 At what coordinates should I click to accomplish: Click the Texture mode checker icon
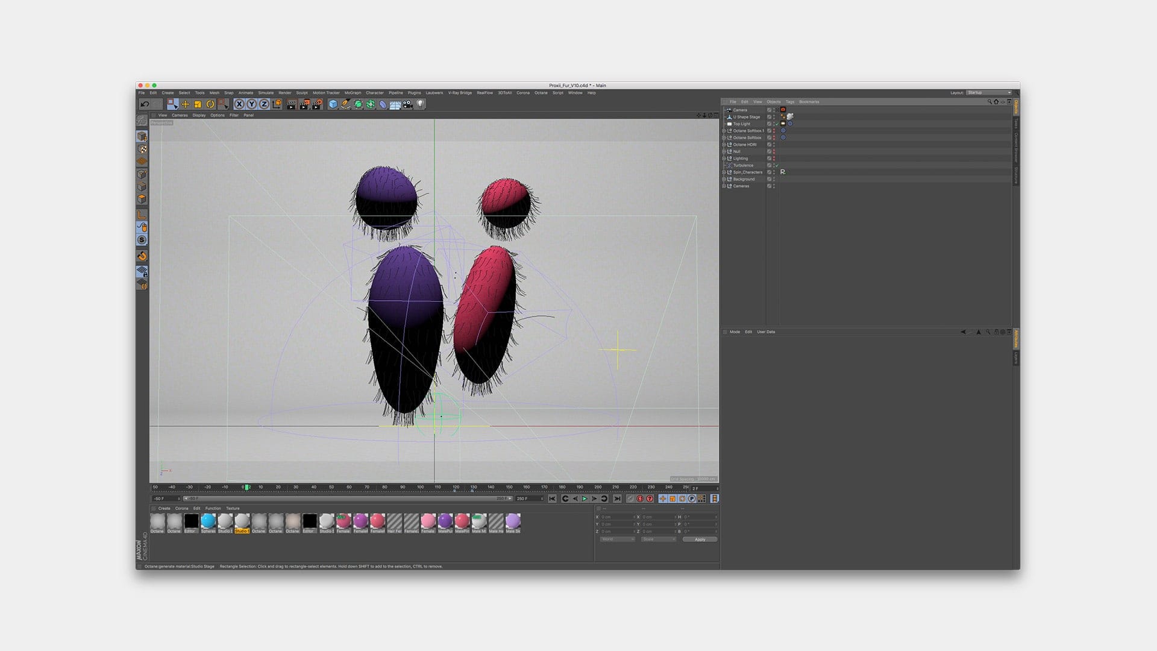[x=142, y=149]
